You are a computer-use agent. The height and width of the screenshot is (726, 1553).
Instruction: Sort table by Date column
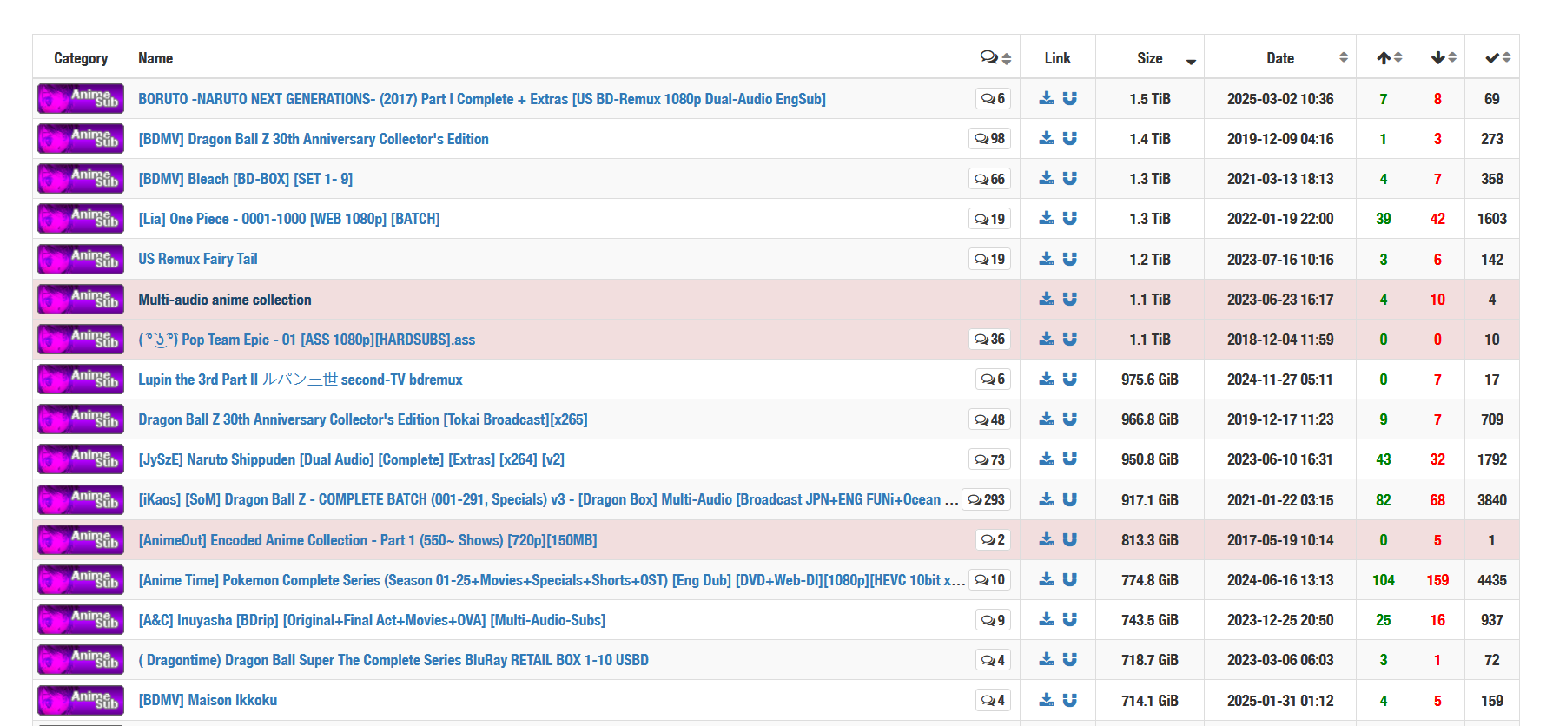coord(1280,57)
